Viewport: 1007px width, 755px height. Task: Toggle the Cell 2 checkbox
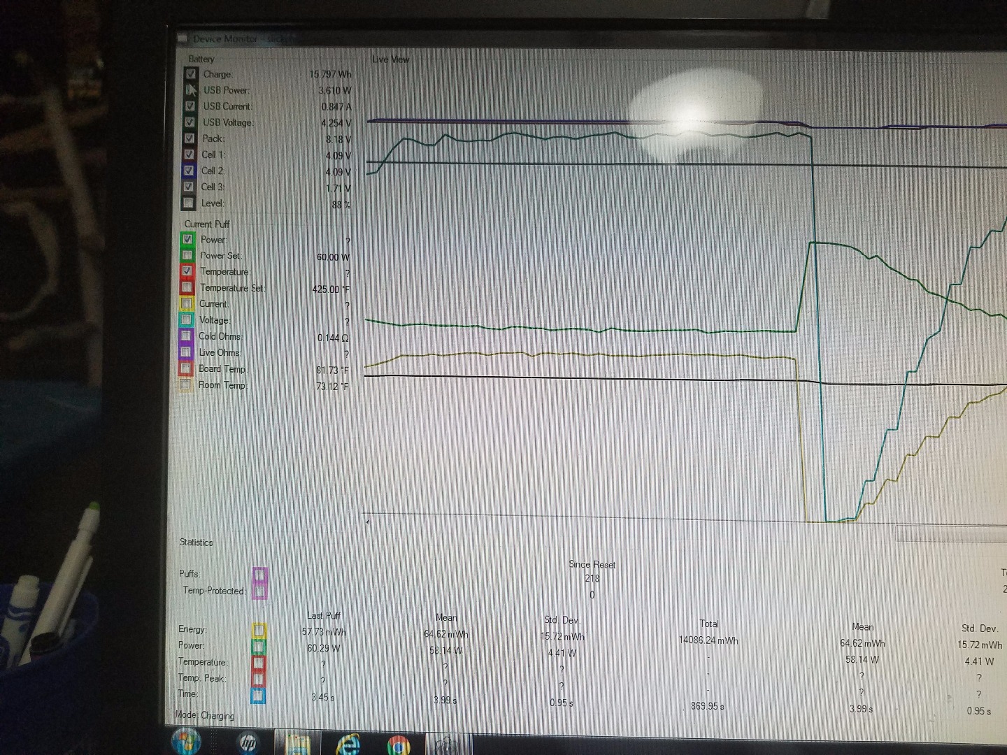(x=188, y=171)
